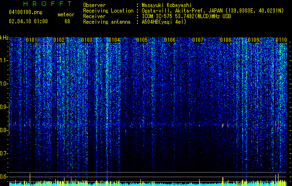This screenshot has height=186, width=292.
Task: Select the 0107 time marker
Action: 198,40
